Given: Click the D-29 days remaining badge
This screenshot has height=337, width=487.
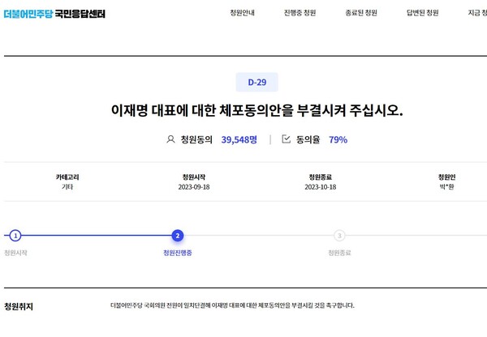Looking at the screenshot, I should (256, 82).
